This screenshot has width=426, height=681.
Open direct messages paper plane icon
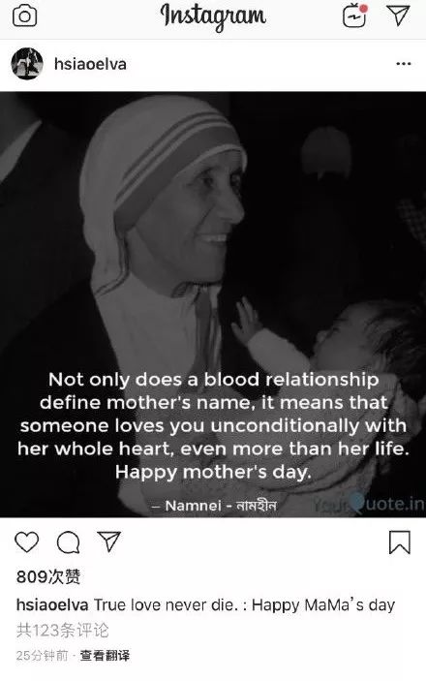(x=398, y=15)
